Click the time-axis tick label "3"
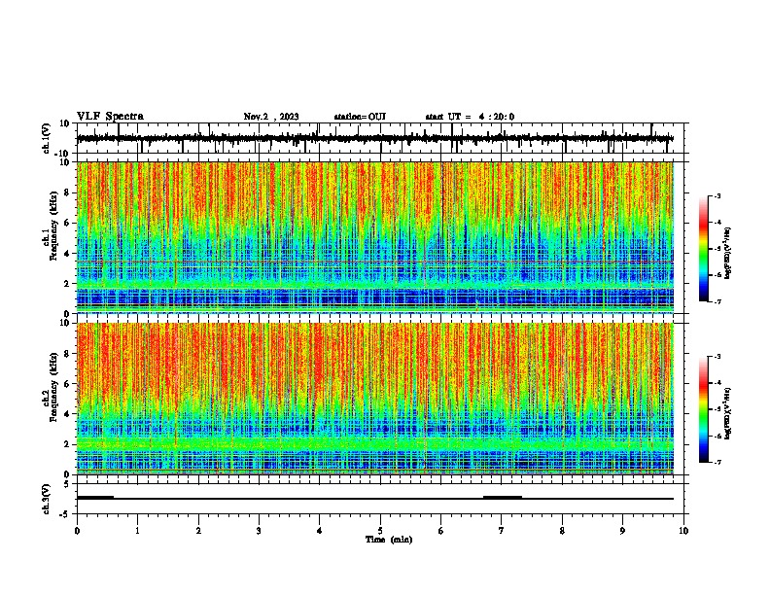 (x=260, y=531)
